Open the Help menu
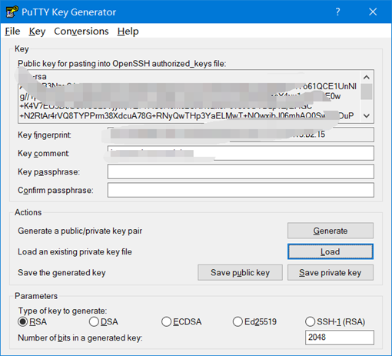Image resolution: width=392 pixels, height=356 pixels. click(x=128, y=32)
